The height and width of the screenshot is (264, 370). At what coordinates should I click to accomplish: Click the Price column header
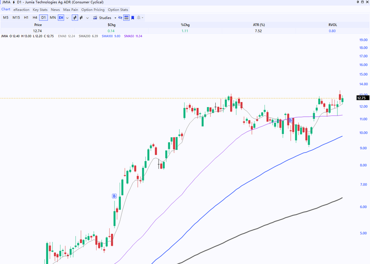click(x=38, y=25)
